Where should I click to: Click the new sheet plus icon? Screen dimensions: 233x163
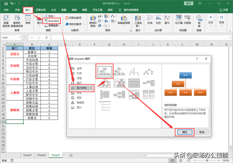pyautogui.click(x=71, y=155)
